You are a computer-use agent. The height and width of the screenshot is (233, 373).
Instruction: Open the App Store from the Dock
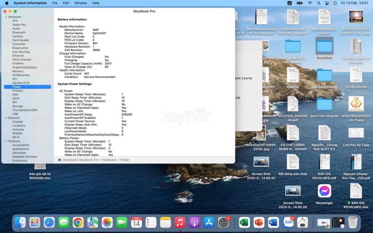[x=209, y=223]
